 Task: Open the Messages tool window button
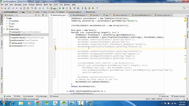tap(42, 96)
